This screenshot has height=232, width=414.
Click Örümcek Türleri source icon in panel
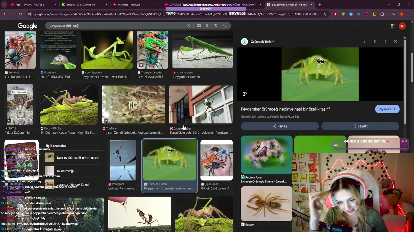(x=245, y=42)
